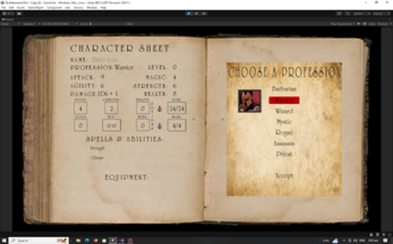Click the Name text input field

coord(107,60)
